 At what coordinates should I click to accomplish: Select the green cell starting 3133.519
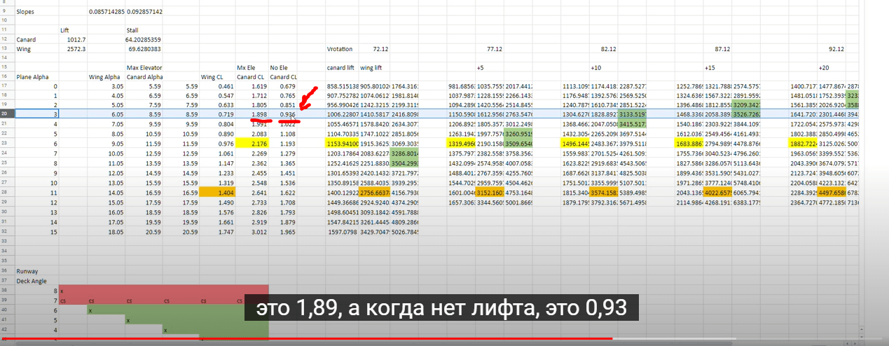[633, 113]
